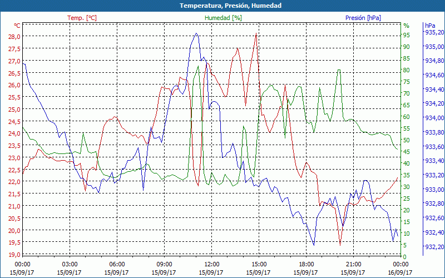
Task: Click the '26,5' temperature axis value
Action: tap(14, 73)
